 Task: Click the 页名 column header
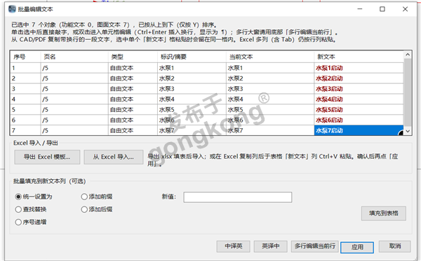pyautogui.click(x=74, y=57)
